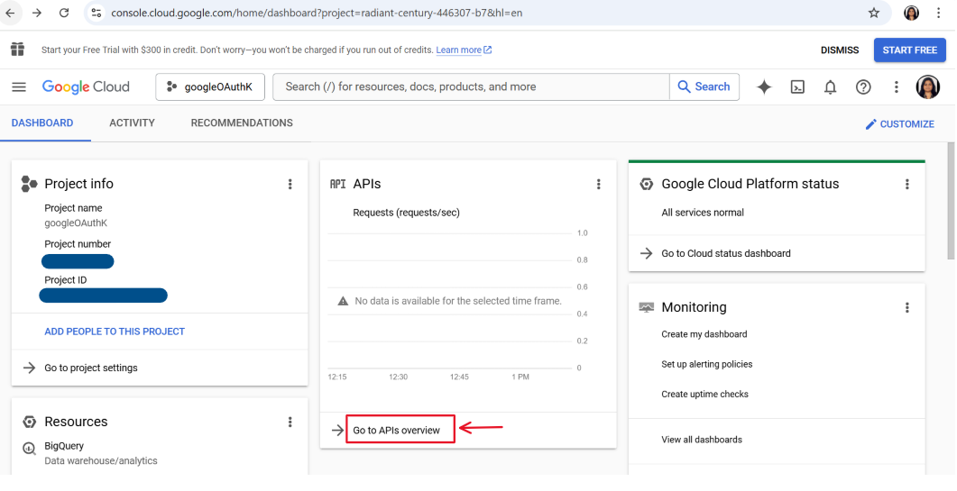Click the Google Cloud logo
The width and height of the screenshot is (957, 491).
tap(86, 86)
